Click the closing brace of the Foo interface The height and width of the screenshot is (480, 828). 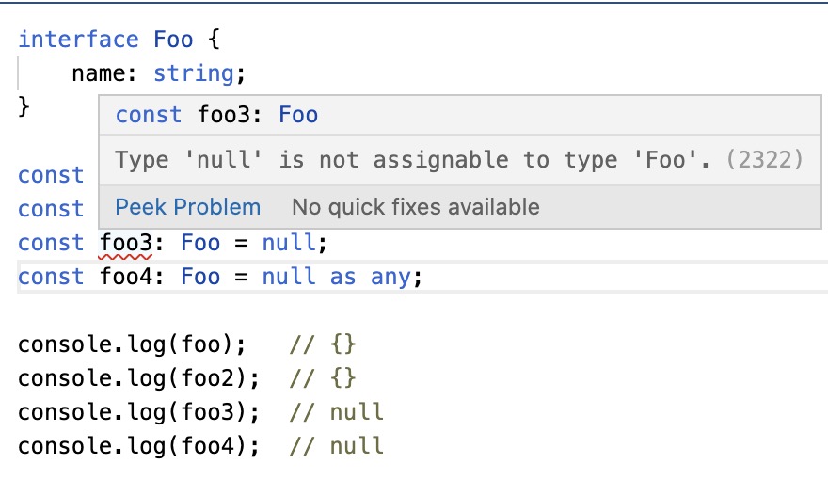coord(24,107)
